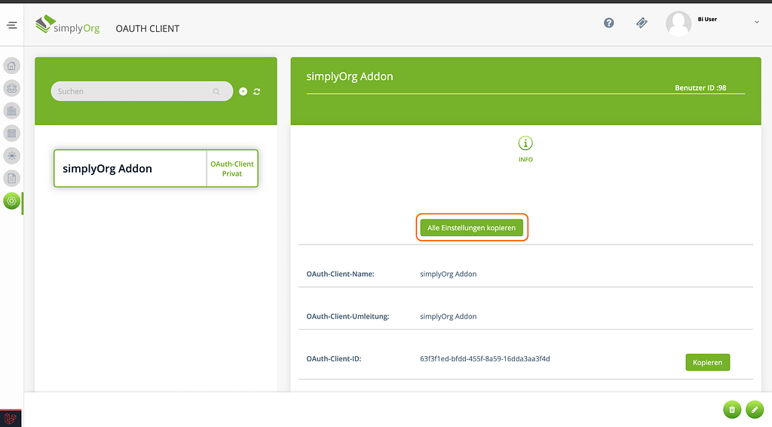
Task: Click the simplyOrg logo
Action: coord(67,25)
